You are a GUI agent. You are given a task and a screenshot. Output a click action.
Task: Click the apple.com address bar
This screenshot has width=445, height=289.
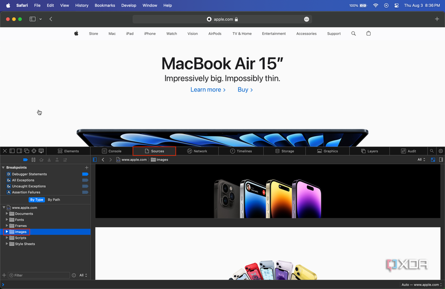[x=222, y=19]
